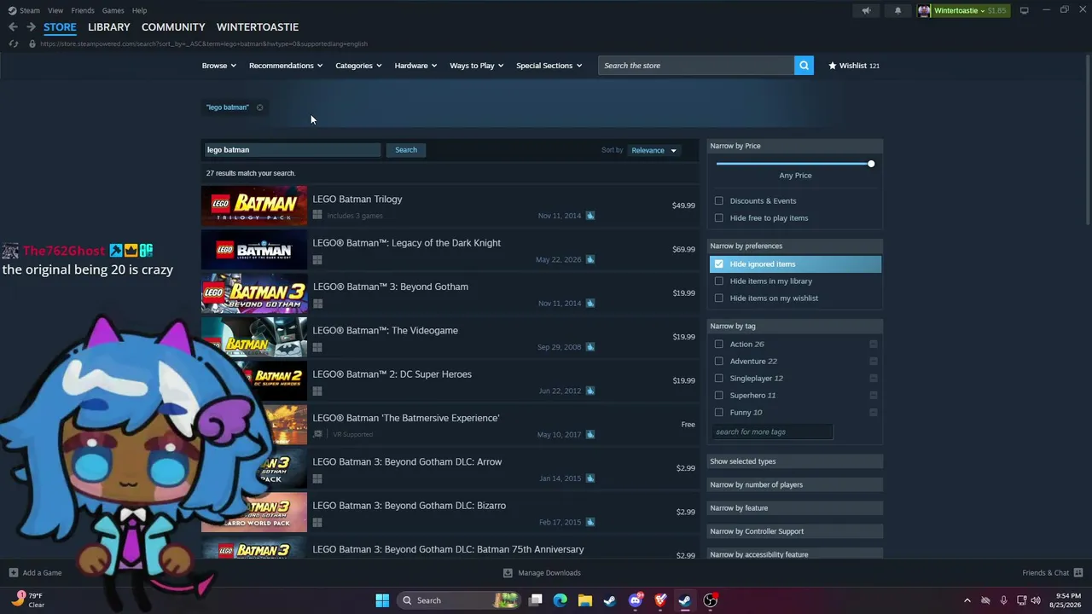This screenshot has width=1092, height=614.
Task: Check Hide items in my library
Action: pos(719,281)
